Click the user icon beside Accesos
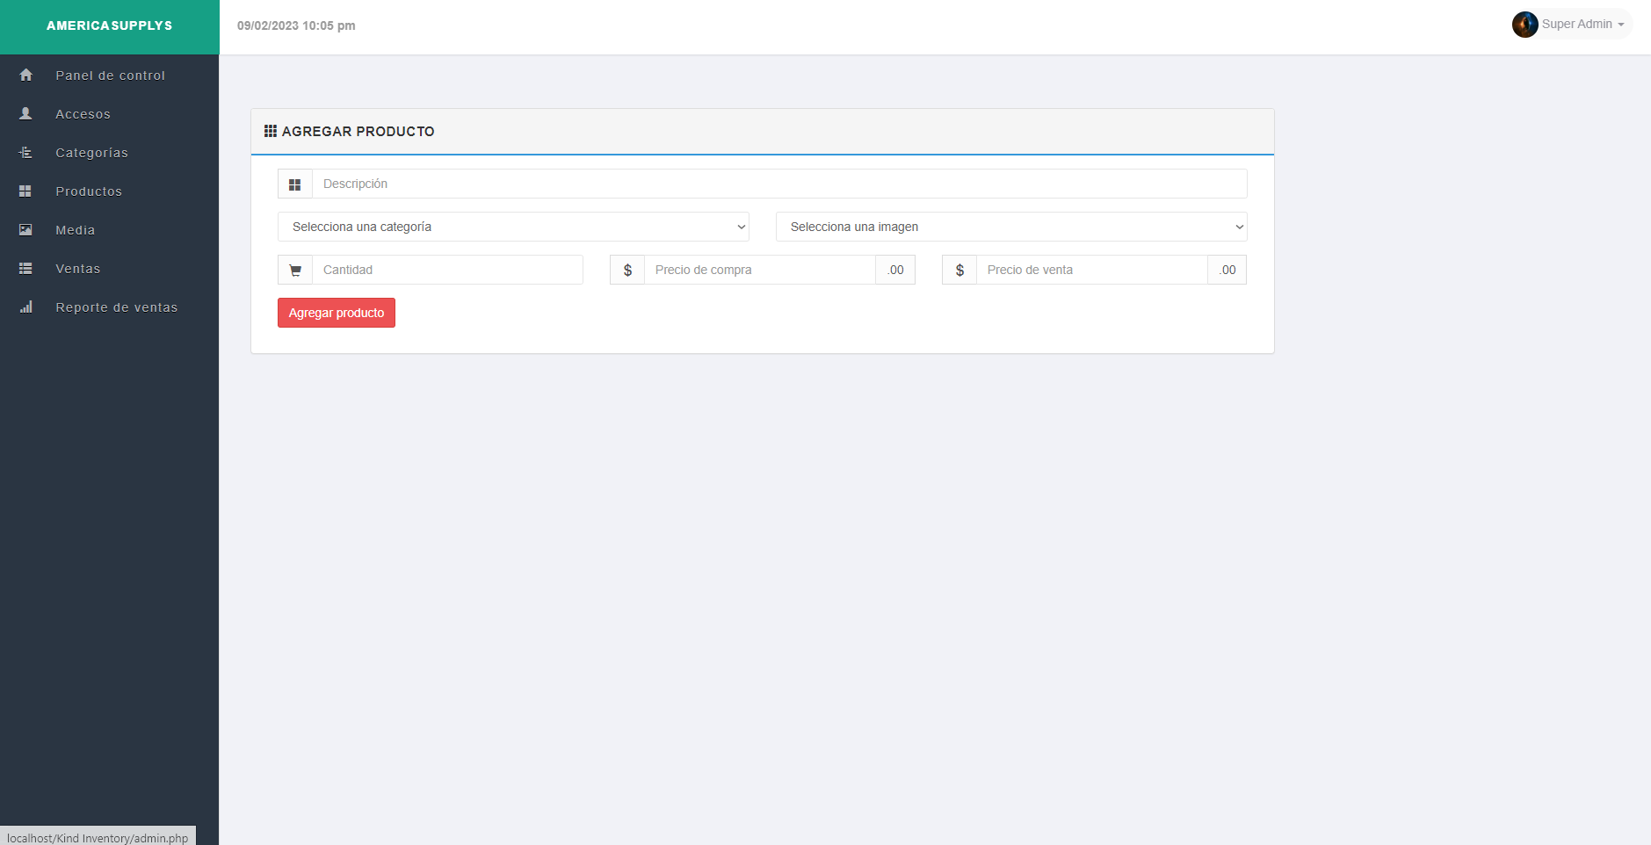The height and width of the screenshot is (845, 1651). [25, 114]
